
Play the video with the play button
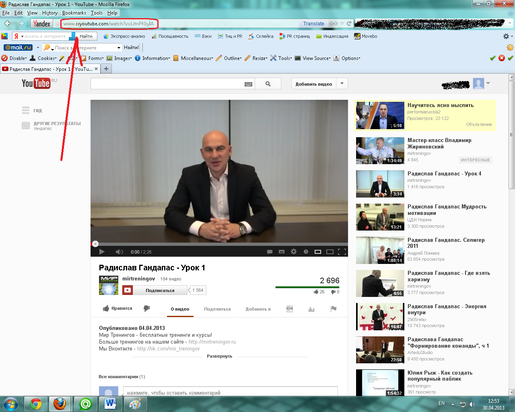[x=102, y=252]
